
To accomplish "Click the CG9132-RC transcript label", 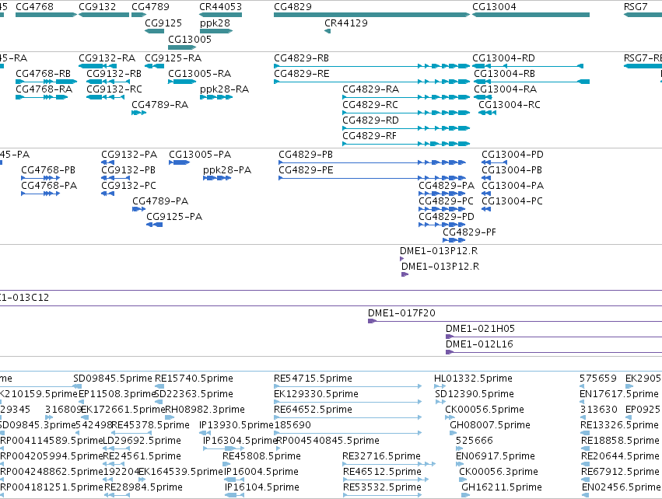I will click(114, 89).
